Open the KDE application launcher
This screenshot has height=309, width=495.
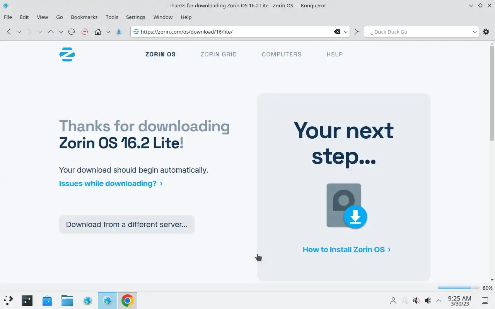[9, 300]
